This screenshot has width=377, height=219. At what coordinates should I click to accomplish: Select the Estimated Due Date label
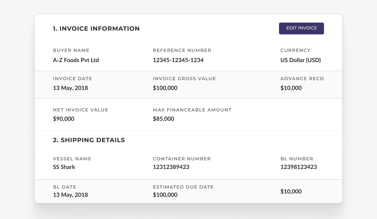[183, 187]
